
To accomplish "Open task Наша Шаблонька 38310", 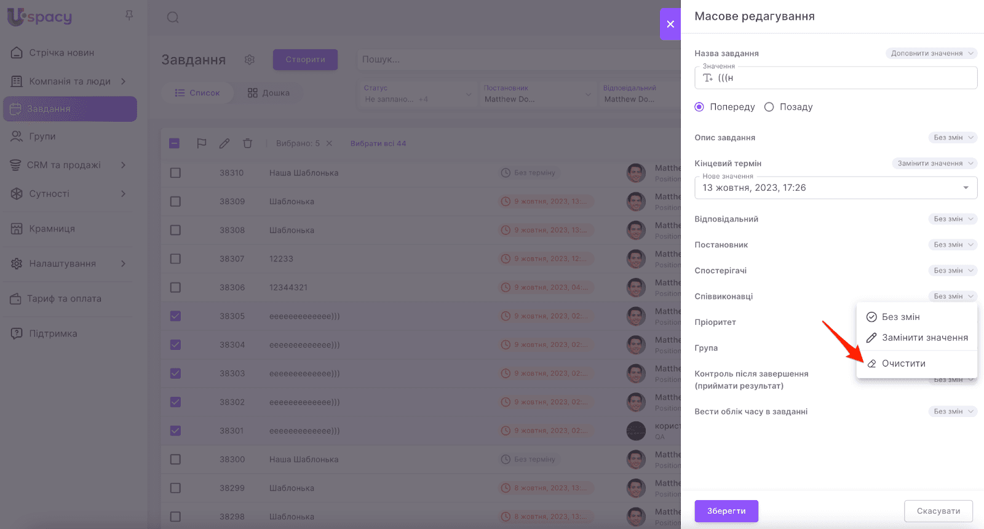I will click(x=304, y=173).
